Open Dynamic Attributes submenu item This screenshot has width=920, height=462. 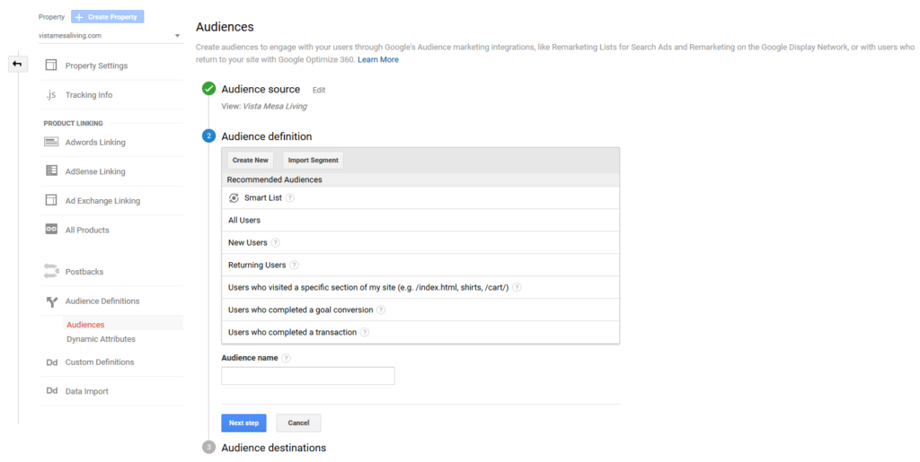[101, 339]
